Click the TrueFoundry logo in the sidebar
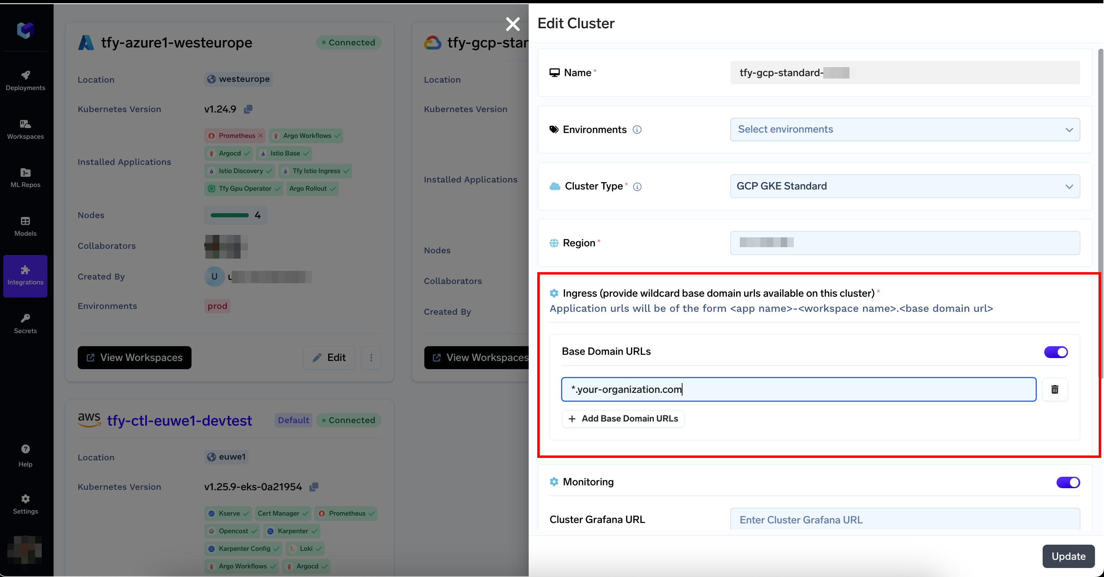The image size is (1104, 577). pyautogui.click(x=25, y=30)
